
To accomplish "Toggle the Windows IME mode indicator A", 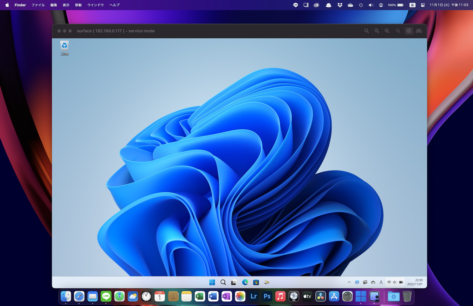I will pos(381,282).
